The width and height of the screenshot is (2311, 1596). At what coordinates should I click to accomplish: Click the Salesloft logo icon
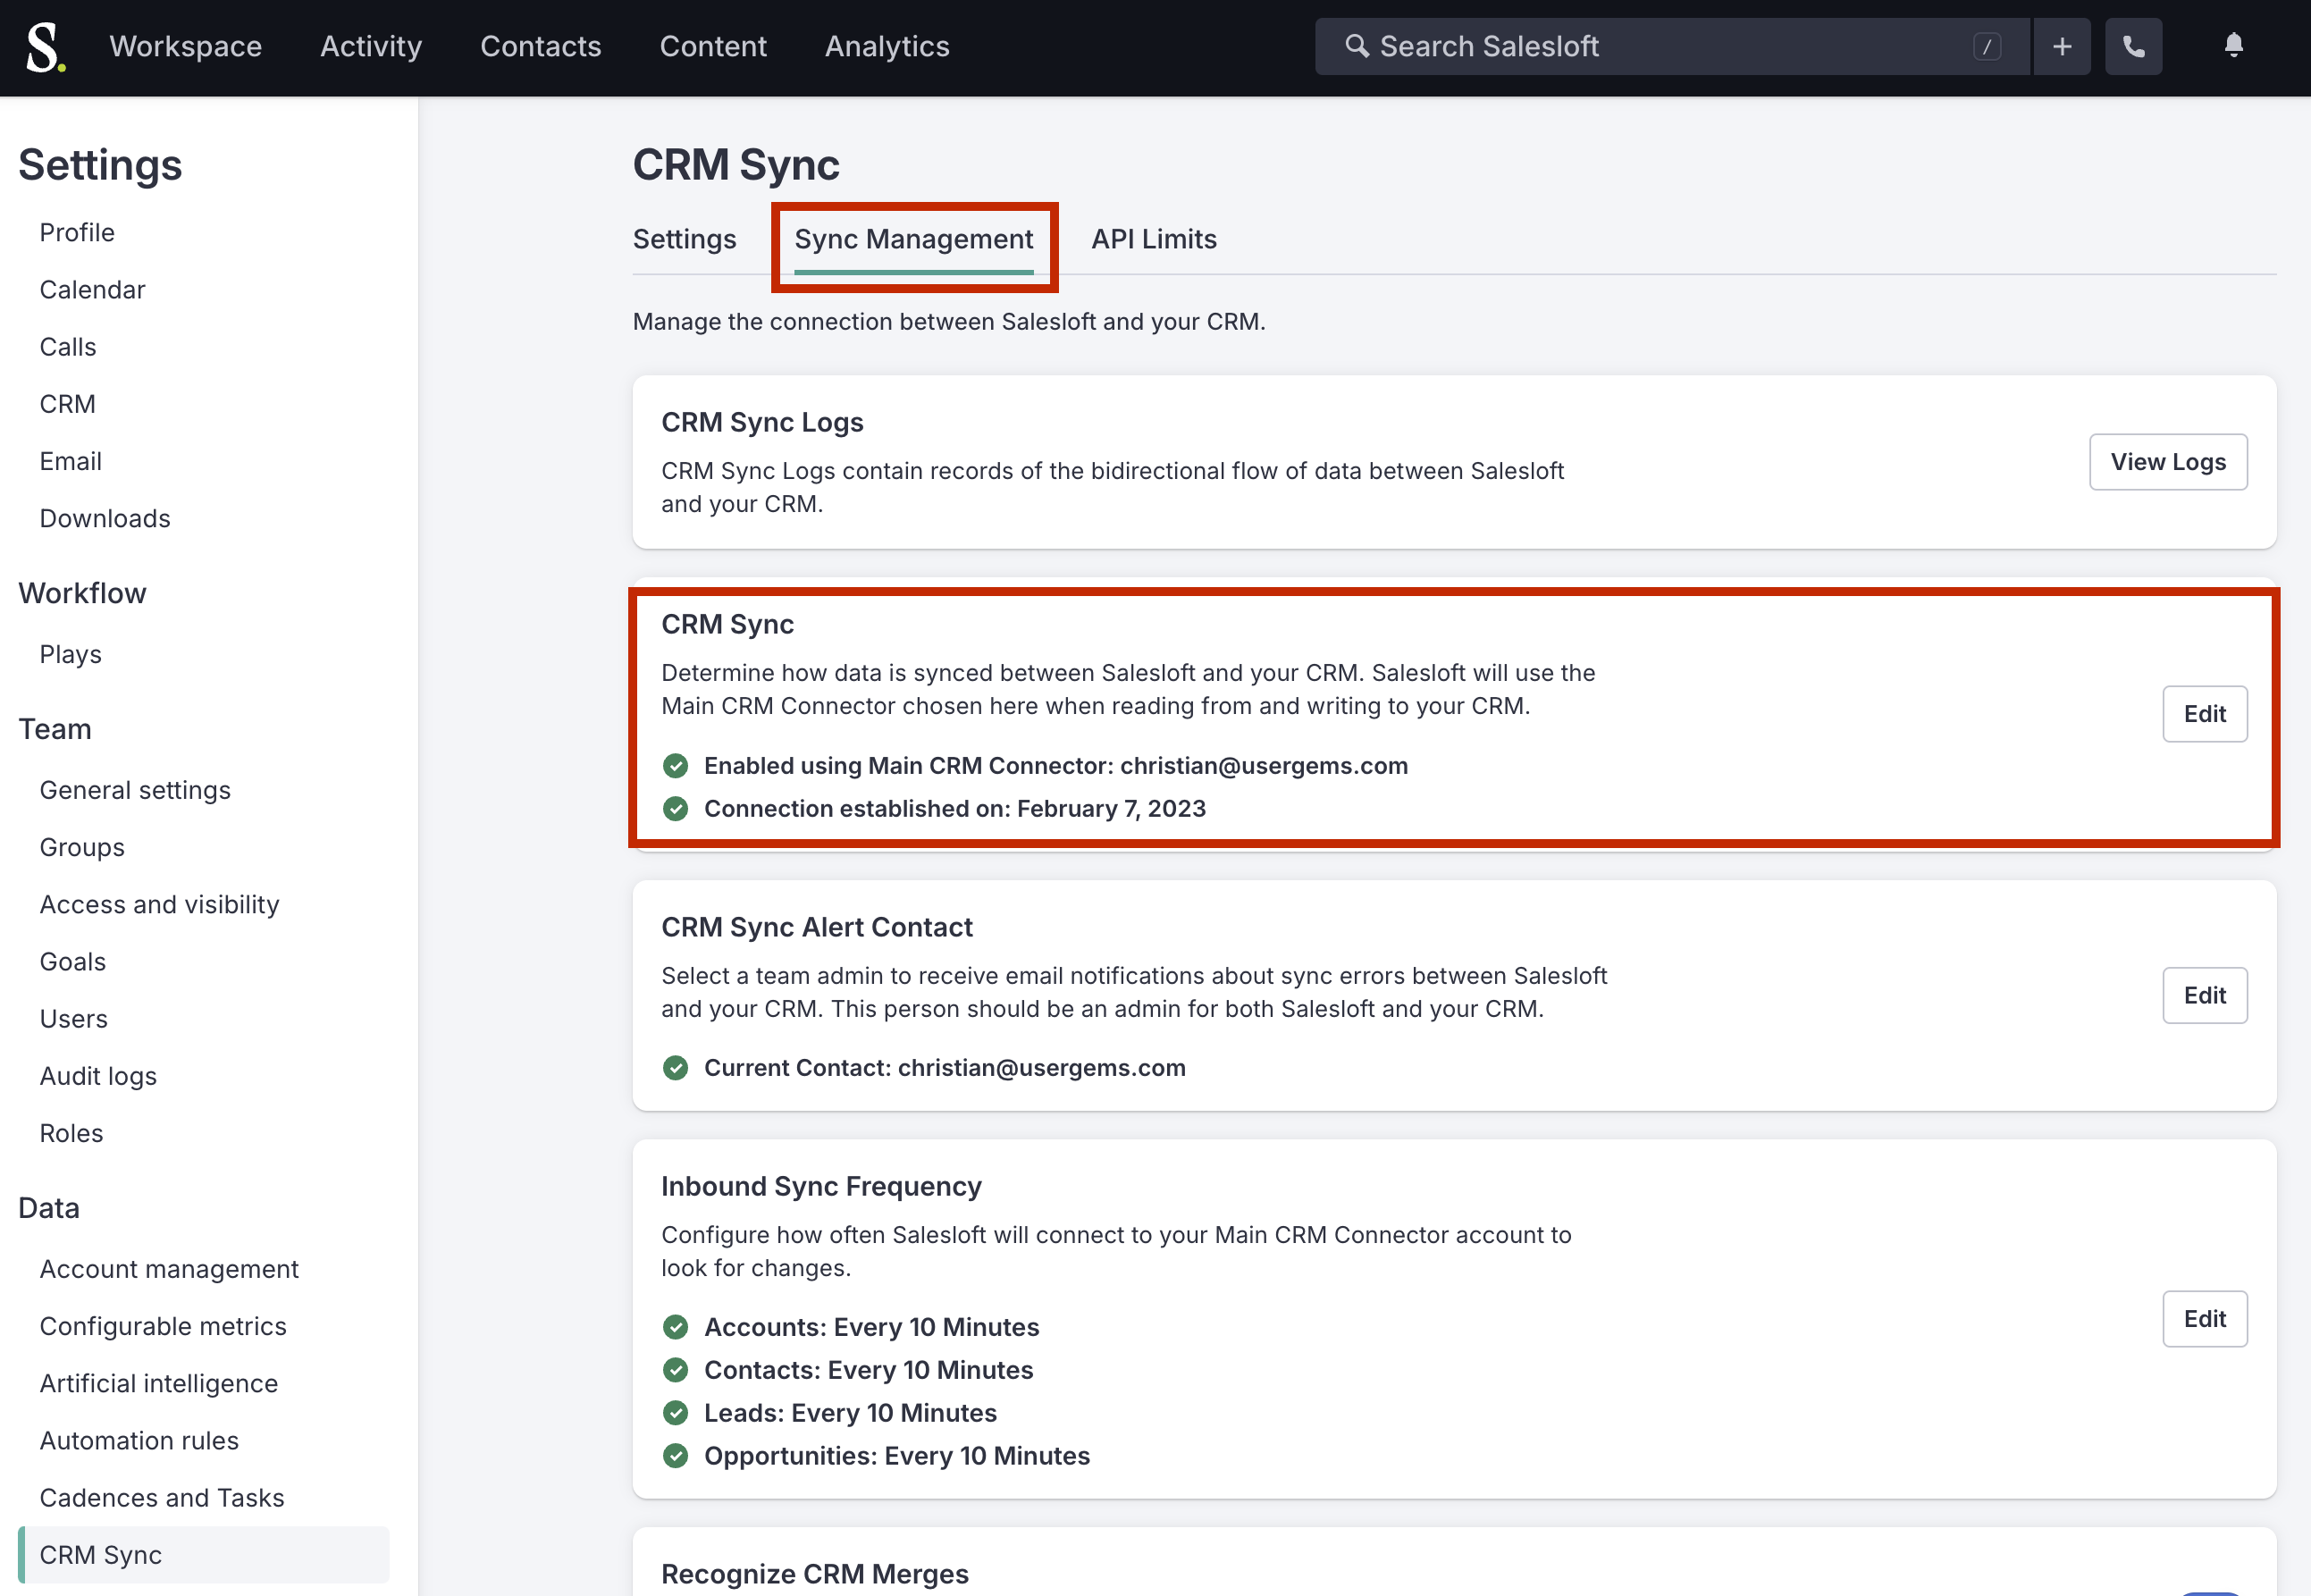[45, 47]
